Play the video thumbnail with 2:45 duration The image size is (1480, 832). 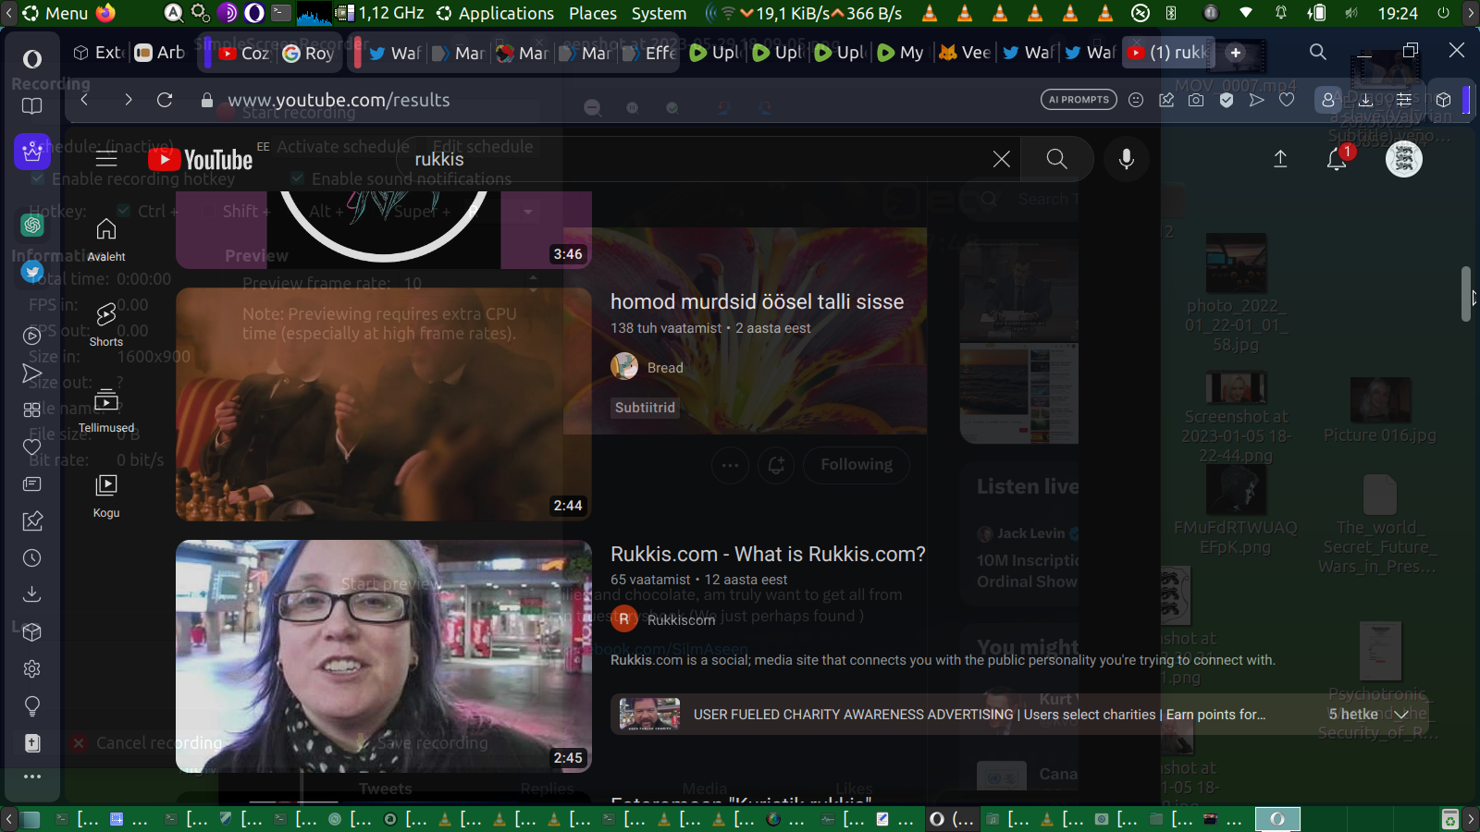(384, 656)
